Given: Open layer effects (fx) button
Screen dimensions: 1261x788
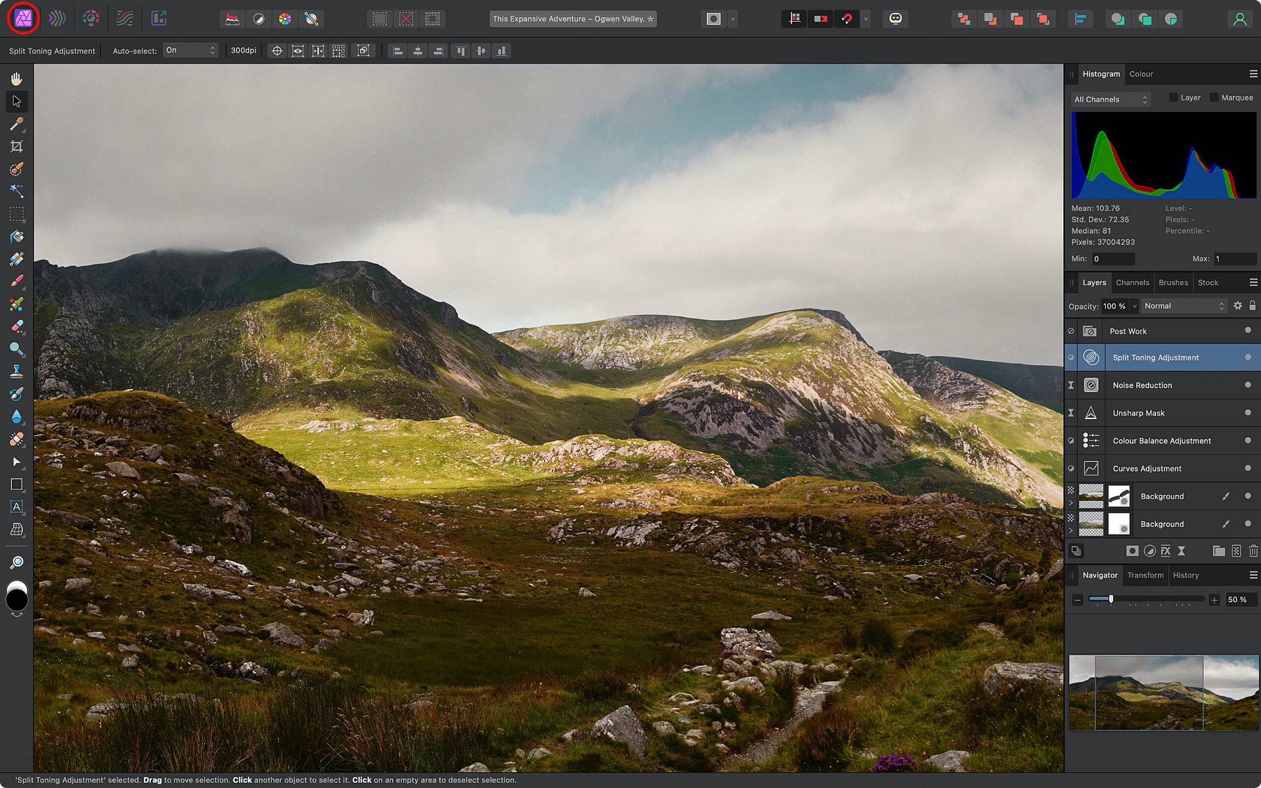Looking at the screenshot, I should [1166, 551].
